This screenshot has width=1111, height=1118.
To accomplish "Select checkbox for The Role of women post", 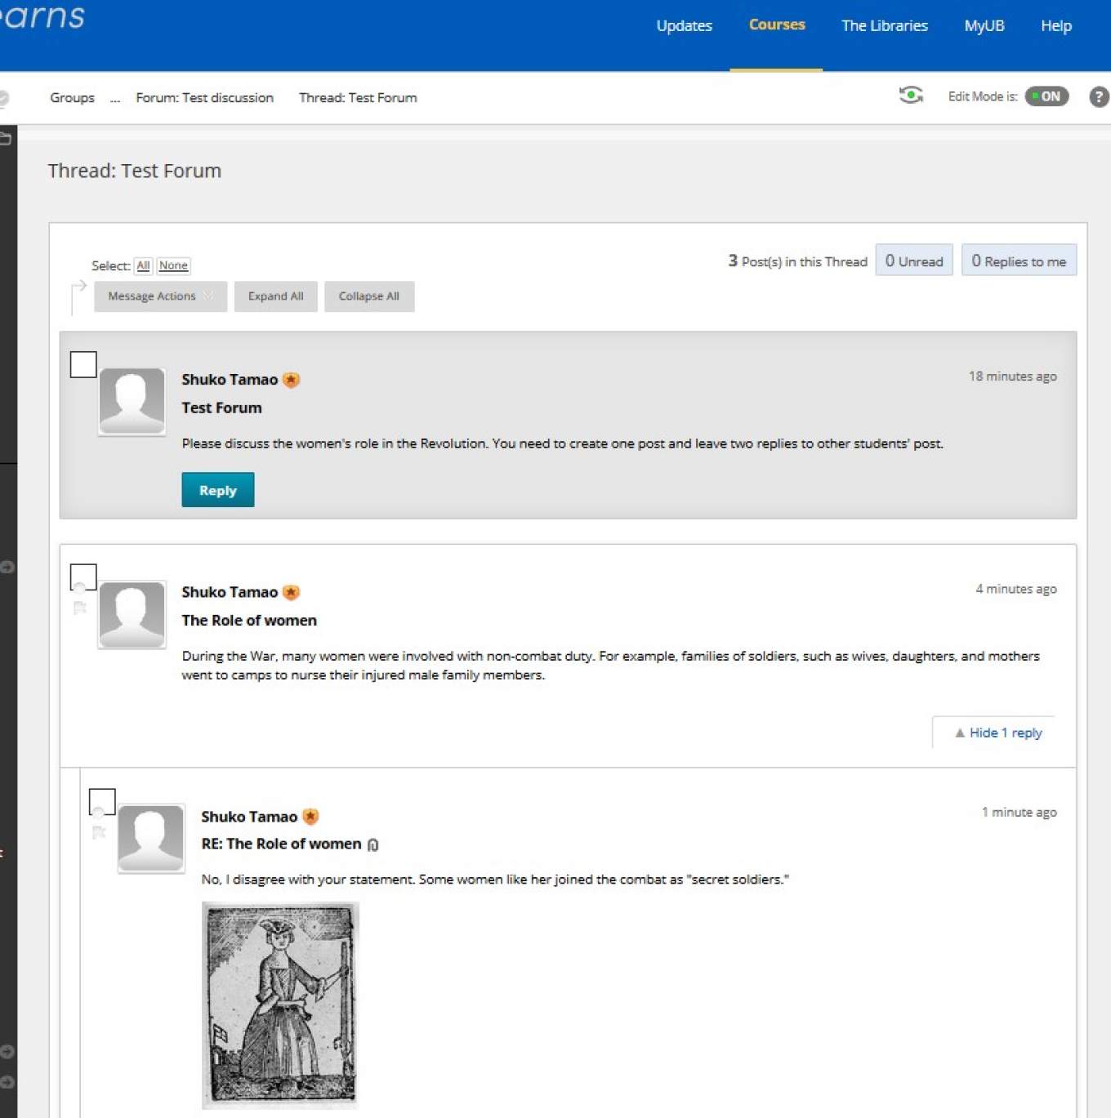I will (83, 576).
